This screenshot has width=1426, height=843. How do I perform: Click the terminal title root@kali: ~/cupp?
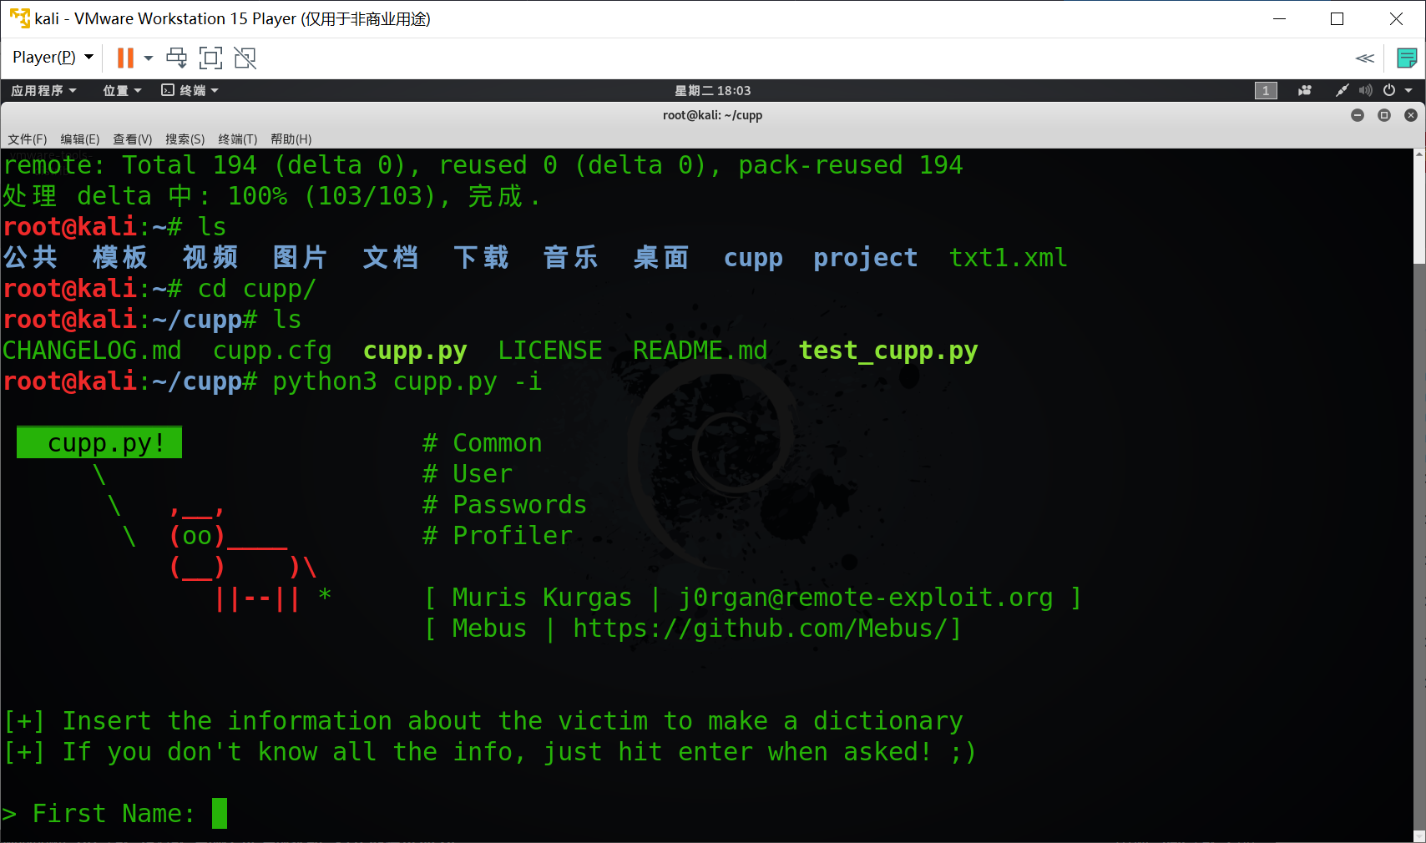[712, 115]
